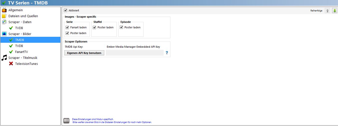Click the Scraper - Daten icon
This screenshot has width=338, height=126.
pos(4,22)
